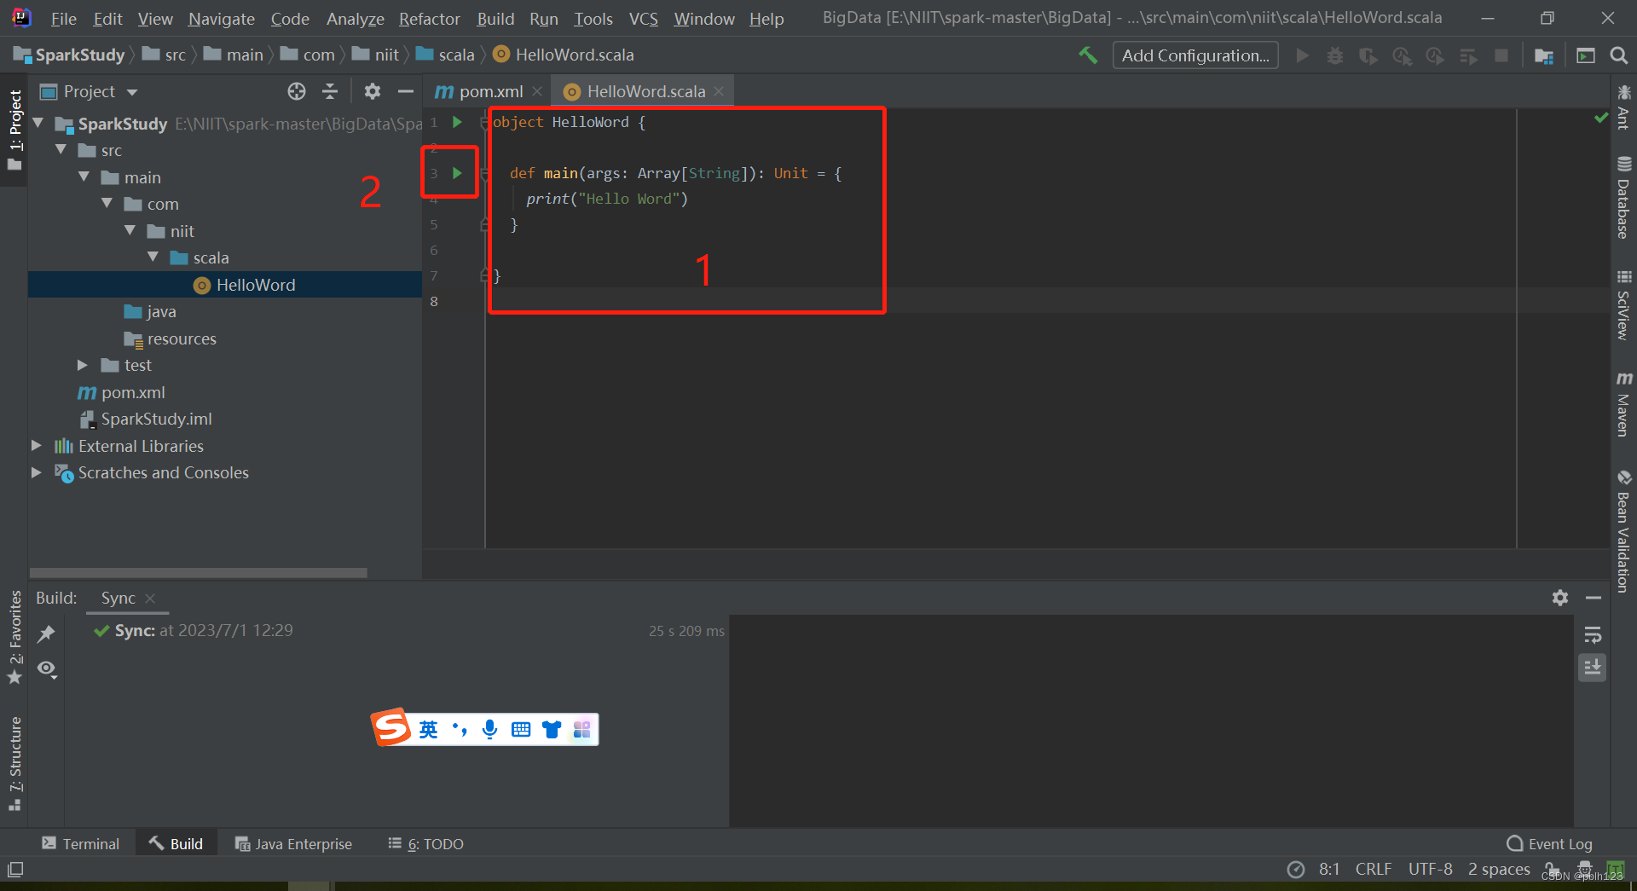
Task: Open SciView tool window
Action: [x=1623, y=304]
